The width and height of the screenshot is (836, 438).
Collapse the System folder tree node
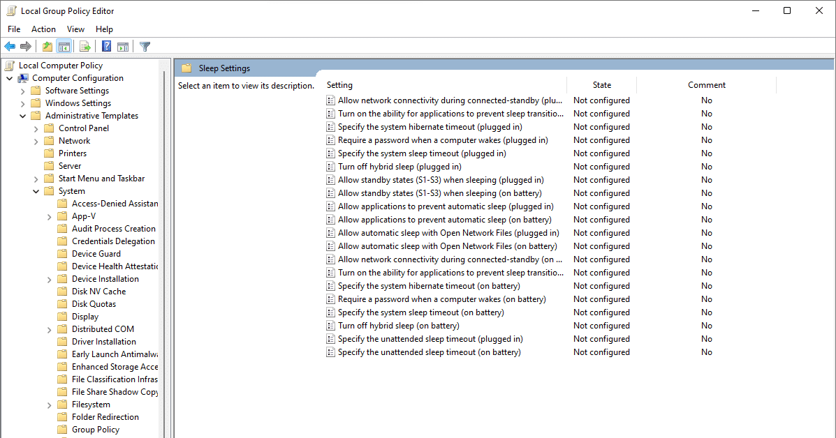click(36, 191)
